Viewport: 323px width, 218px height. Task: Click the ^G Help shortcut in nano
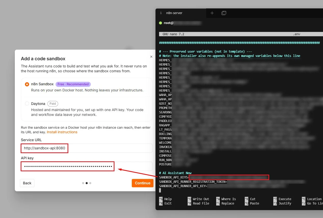(165, 199)
